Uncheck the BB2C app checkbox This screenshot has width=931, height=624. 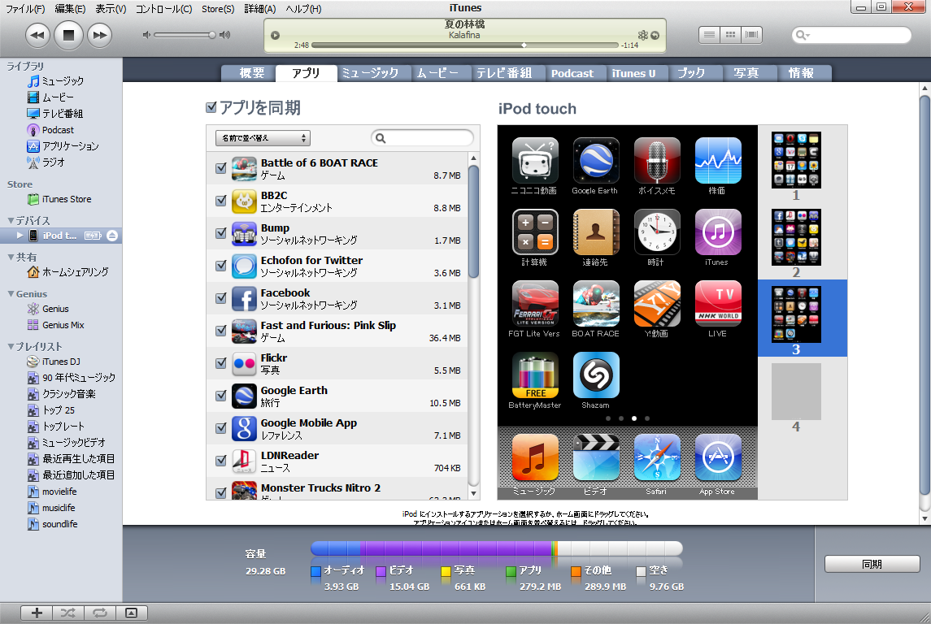tap(221, 201)
